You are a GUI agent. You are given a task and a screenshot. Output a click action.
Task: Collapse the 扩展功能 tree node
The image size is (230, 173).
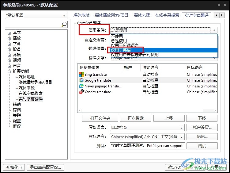9,72
